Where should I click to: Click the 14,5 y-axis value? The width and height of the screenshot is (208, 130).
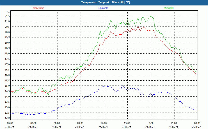coord(8,91)
